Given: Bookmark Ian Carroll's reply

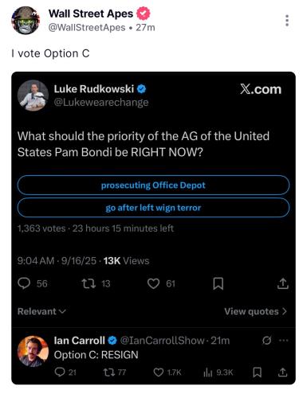Looking at the screenshot, I should [257, 373].
